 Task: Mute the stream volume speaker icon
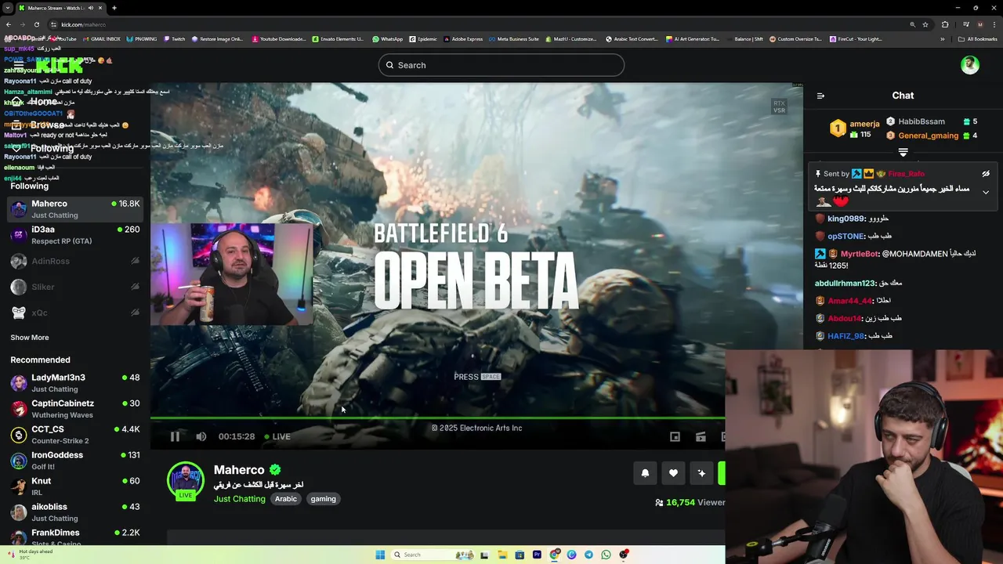click(201, 436)
